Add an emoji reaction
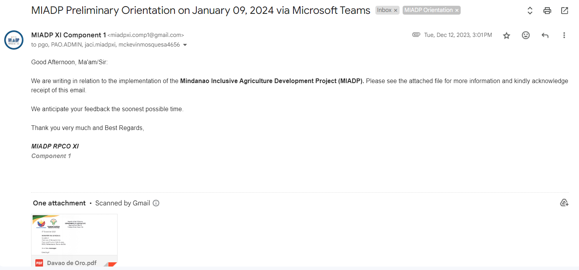This screenshot has width=579, height=270. [526, 35]
